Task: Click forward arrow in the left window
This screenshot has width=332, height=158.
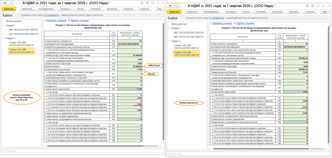Action: [11, 3]
